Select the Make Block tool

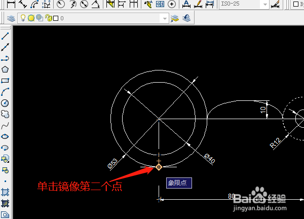click(x=5, y=170)
